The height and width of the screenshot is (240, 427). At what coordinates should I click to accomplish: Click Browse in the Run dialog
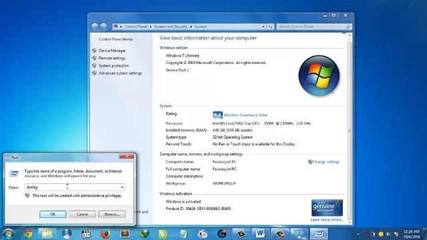[x=112, y=214]
